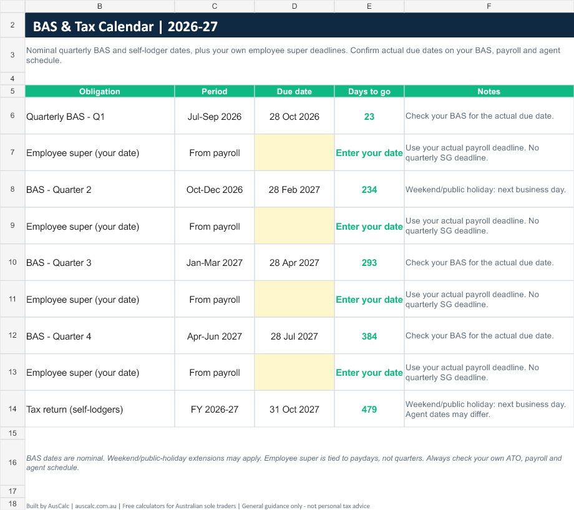Select the '28 Feb 2027' due date cell

[294, 189]
